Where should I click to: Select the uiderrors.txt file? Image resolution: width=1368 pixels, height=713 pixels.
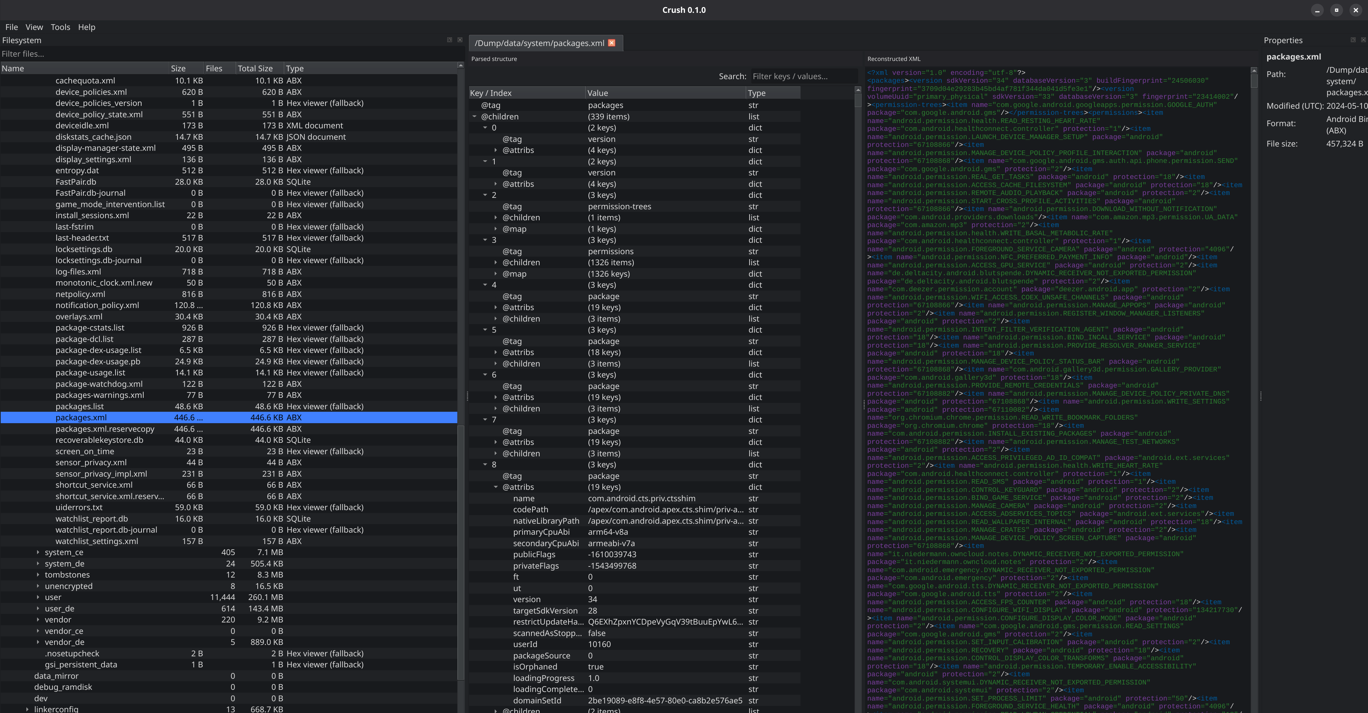click(228, 507)
